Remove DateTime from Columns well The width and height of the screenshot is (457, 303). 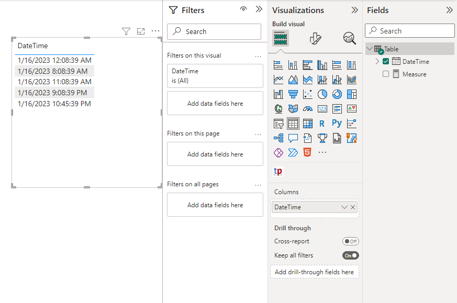point(353,207)
